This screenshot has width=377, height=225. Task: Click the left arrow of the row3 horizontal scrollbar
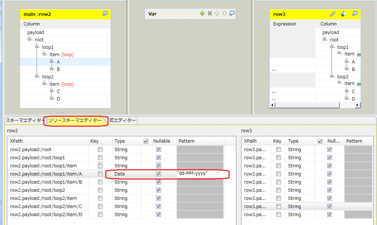coord(272,105)
